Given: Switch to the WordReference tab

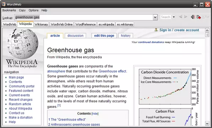Looking at the screenshot, I should (x=85, y=25).
